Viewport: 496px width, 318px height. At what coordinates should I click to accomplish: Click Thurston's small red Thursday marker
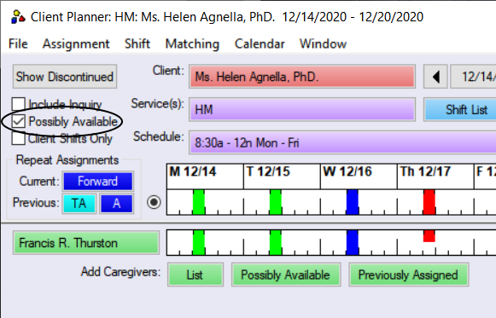click(429, 236)
